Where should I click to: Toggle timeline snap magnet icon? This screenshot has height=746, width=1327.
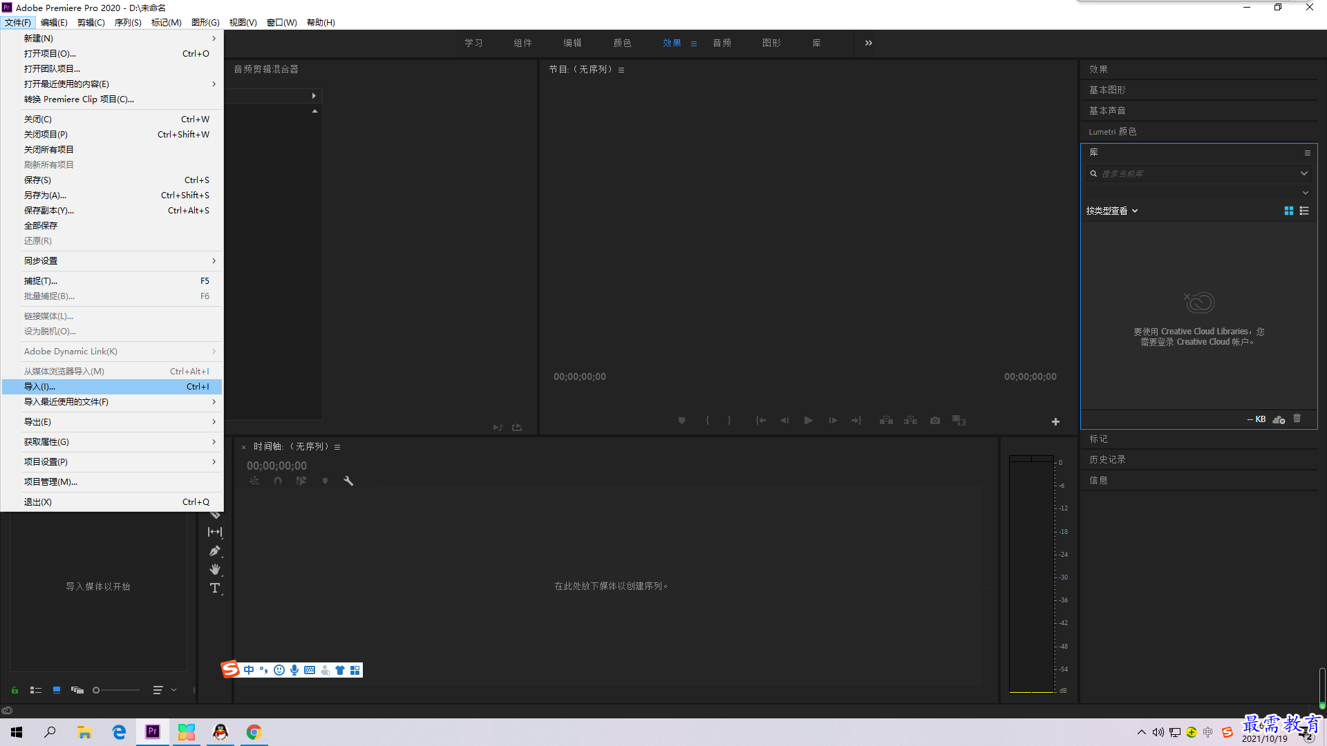[278, 481]
